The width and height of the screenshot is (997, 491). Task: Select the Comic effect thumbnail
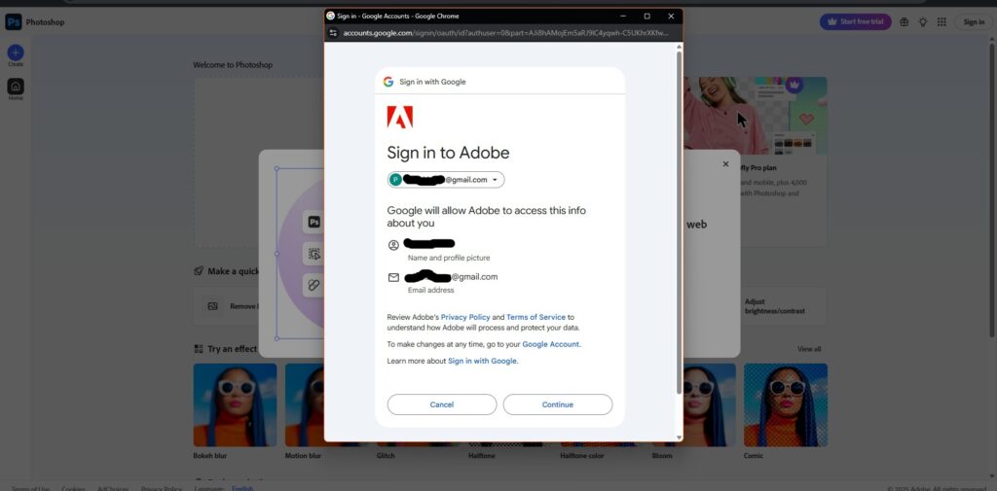click(x=786, y=404)
